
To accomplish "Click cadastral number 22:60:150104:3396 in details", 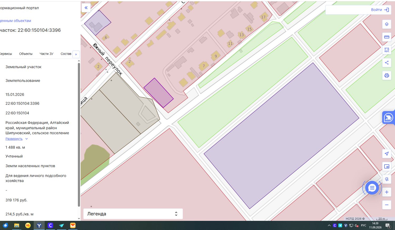I will [x=22, y=104].
